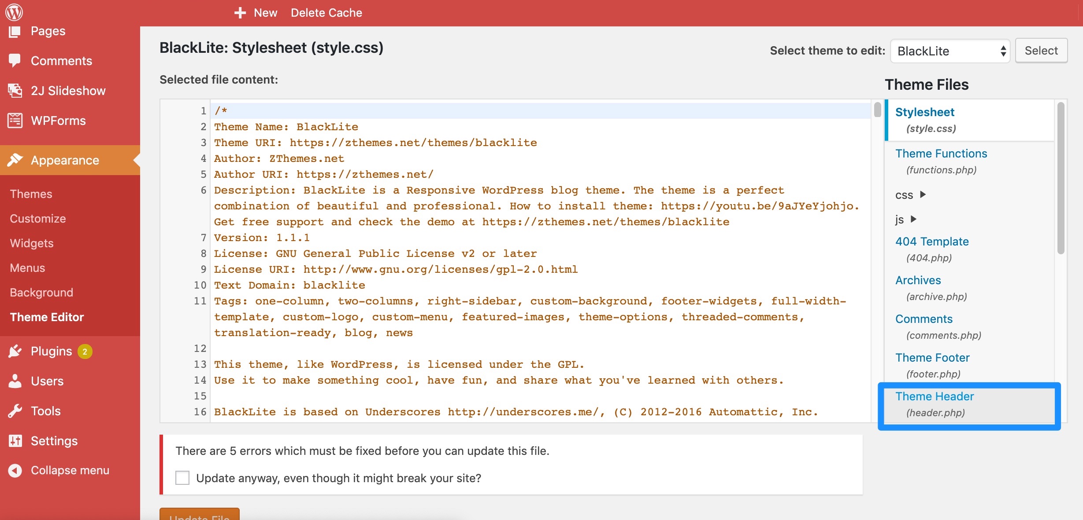Open Theme Header header.php file
This screenshot has height=520, width=1083.
(969, 404)
